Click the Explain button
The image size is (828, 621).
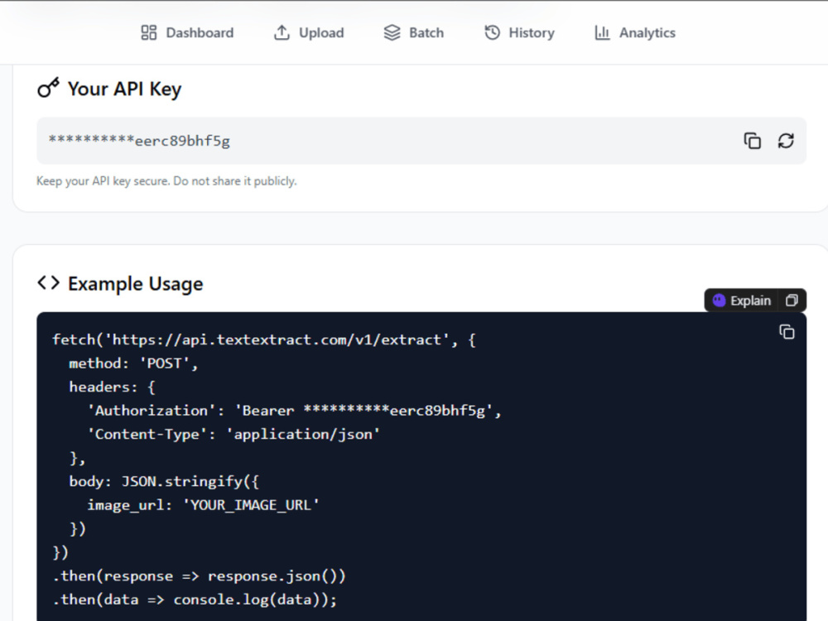coord(741,301)
